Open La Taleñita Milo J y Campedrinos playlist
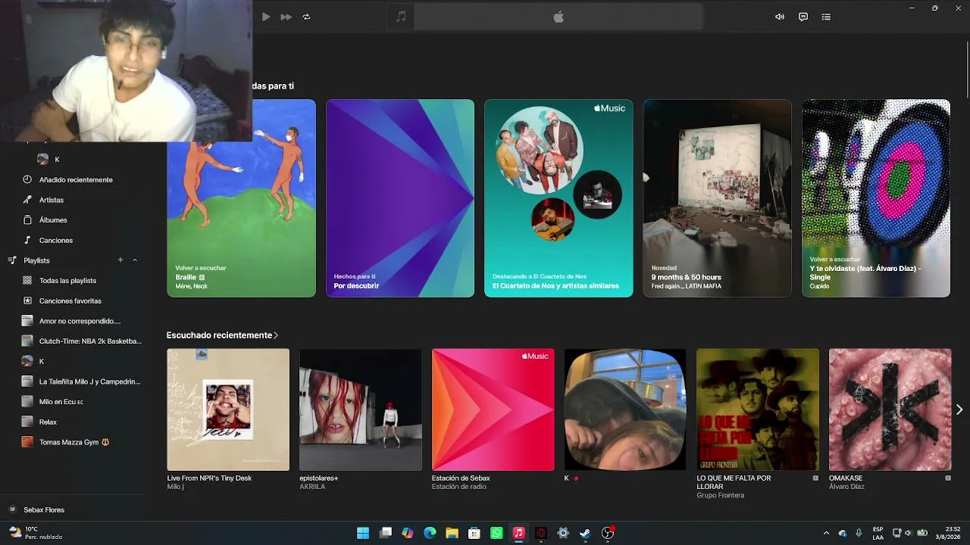The width and height of the screenshot is (970, 545). click(x=89, y=381)
